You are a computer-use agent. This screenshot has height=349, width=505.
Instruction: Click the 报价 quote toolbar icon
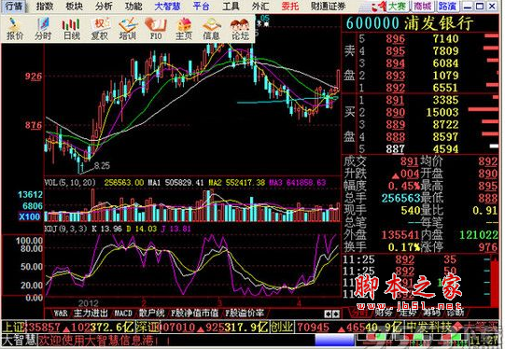15,29
